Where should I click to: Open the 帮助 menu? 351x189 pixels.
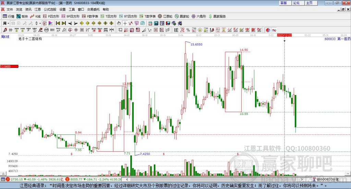pyautogui.click(x=106, y=9)
